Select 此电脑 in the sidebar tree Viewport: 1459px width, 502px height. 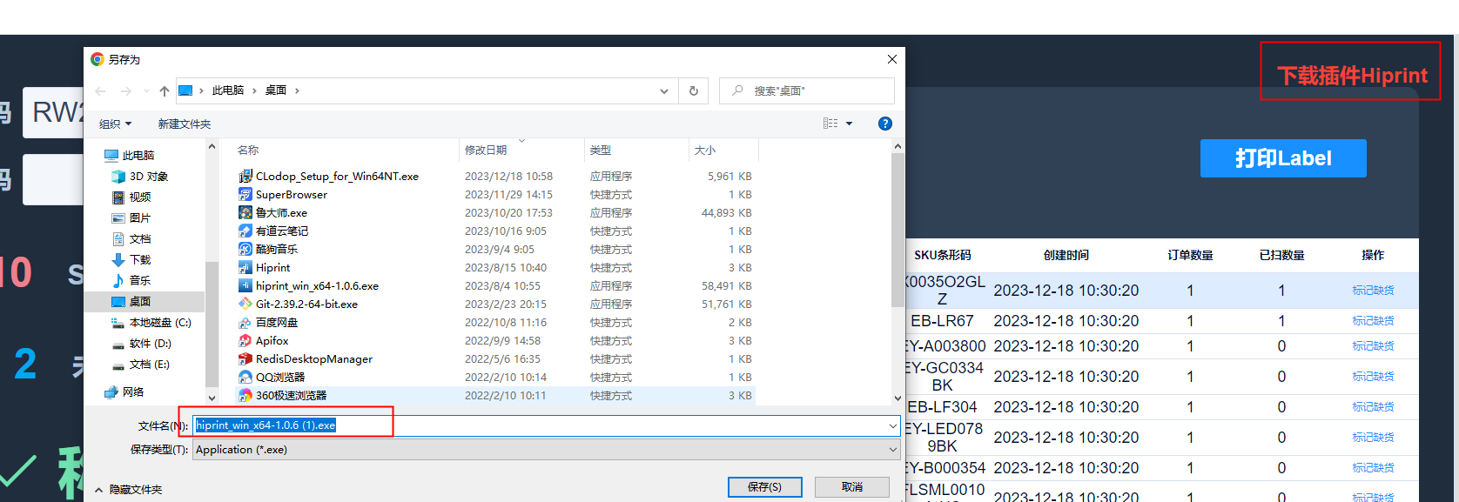pos(129,155)
